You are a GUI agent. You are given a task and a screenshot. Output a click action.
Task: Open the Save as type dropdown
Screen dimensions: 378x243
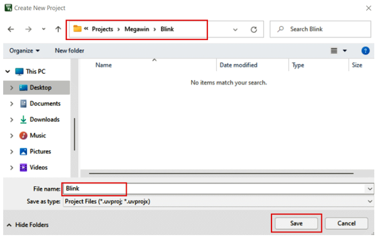[x=370, y=201]
